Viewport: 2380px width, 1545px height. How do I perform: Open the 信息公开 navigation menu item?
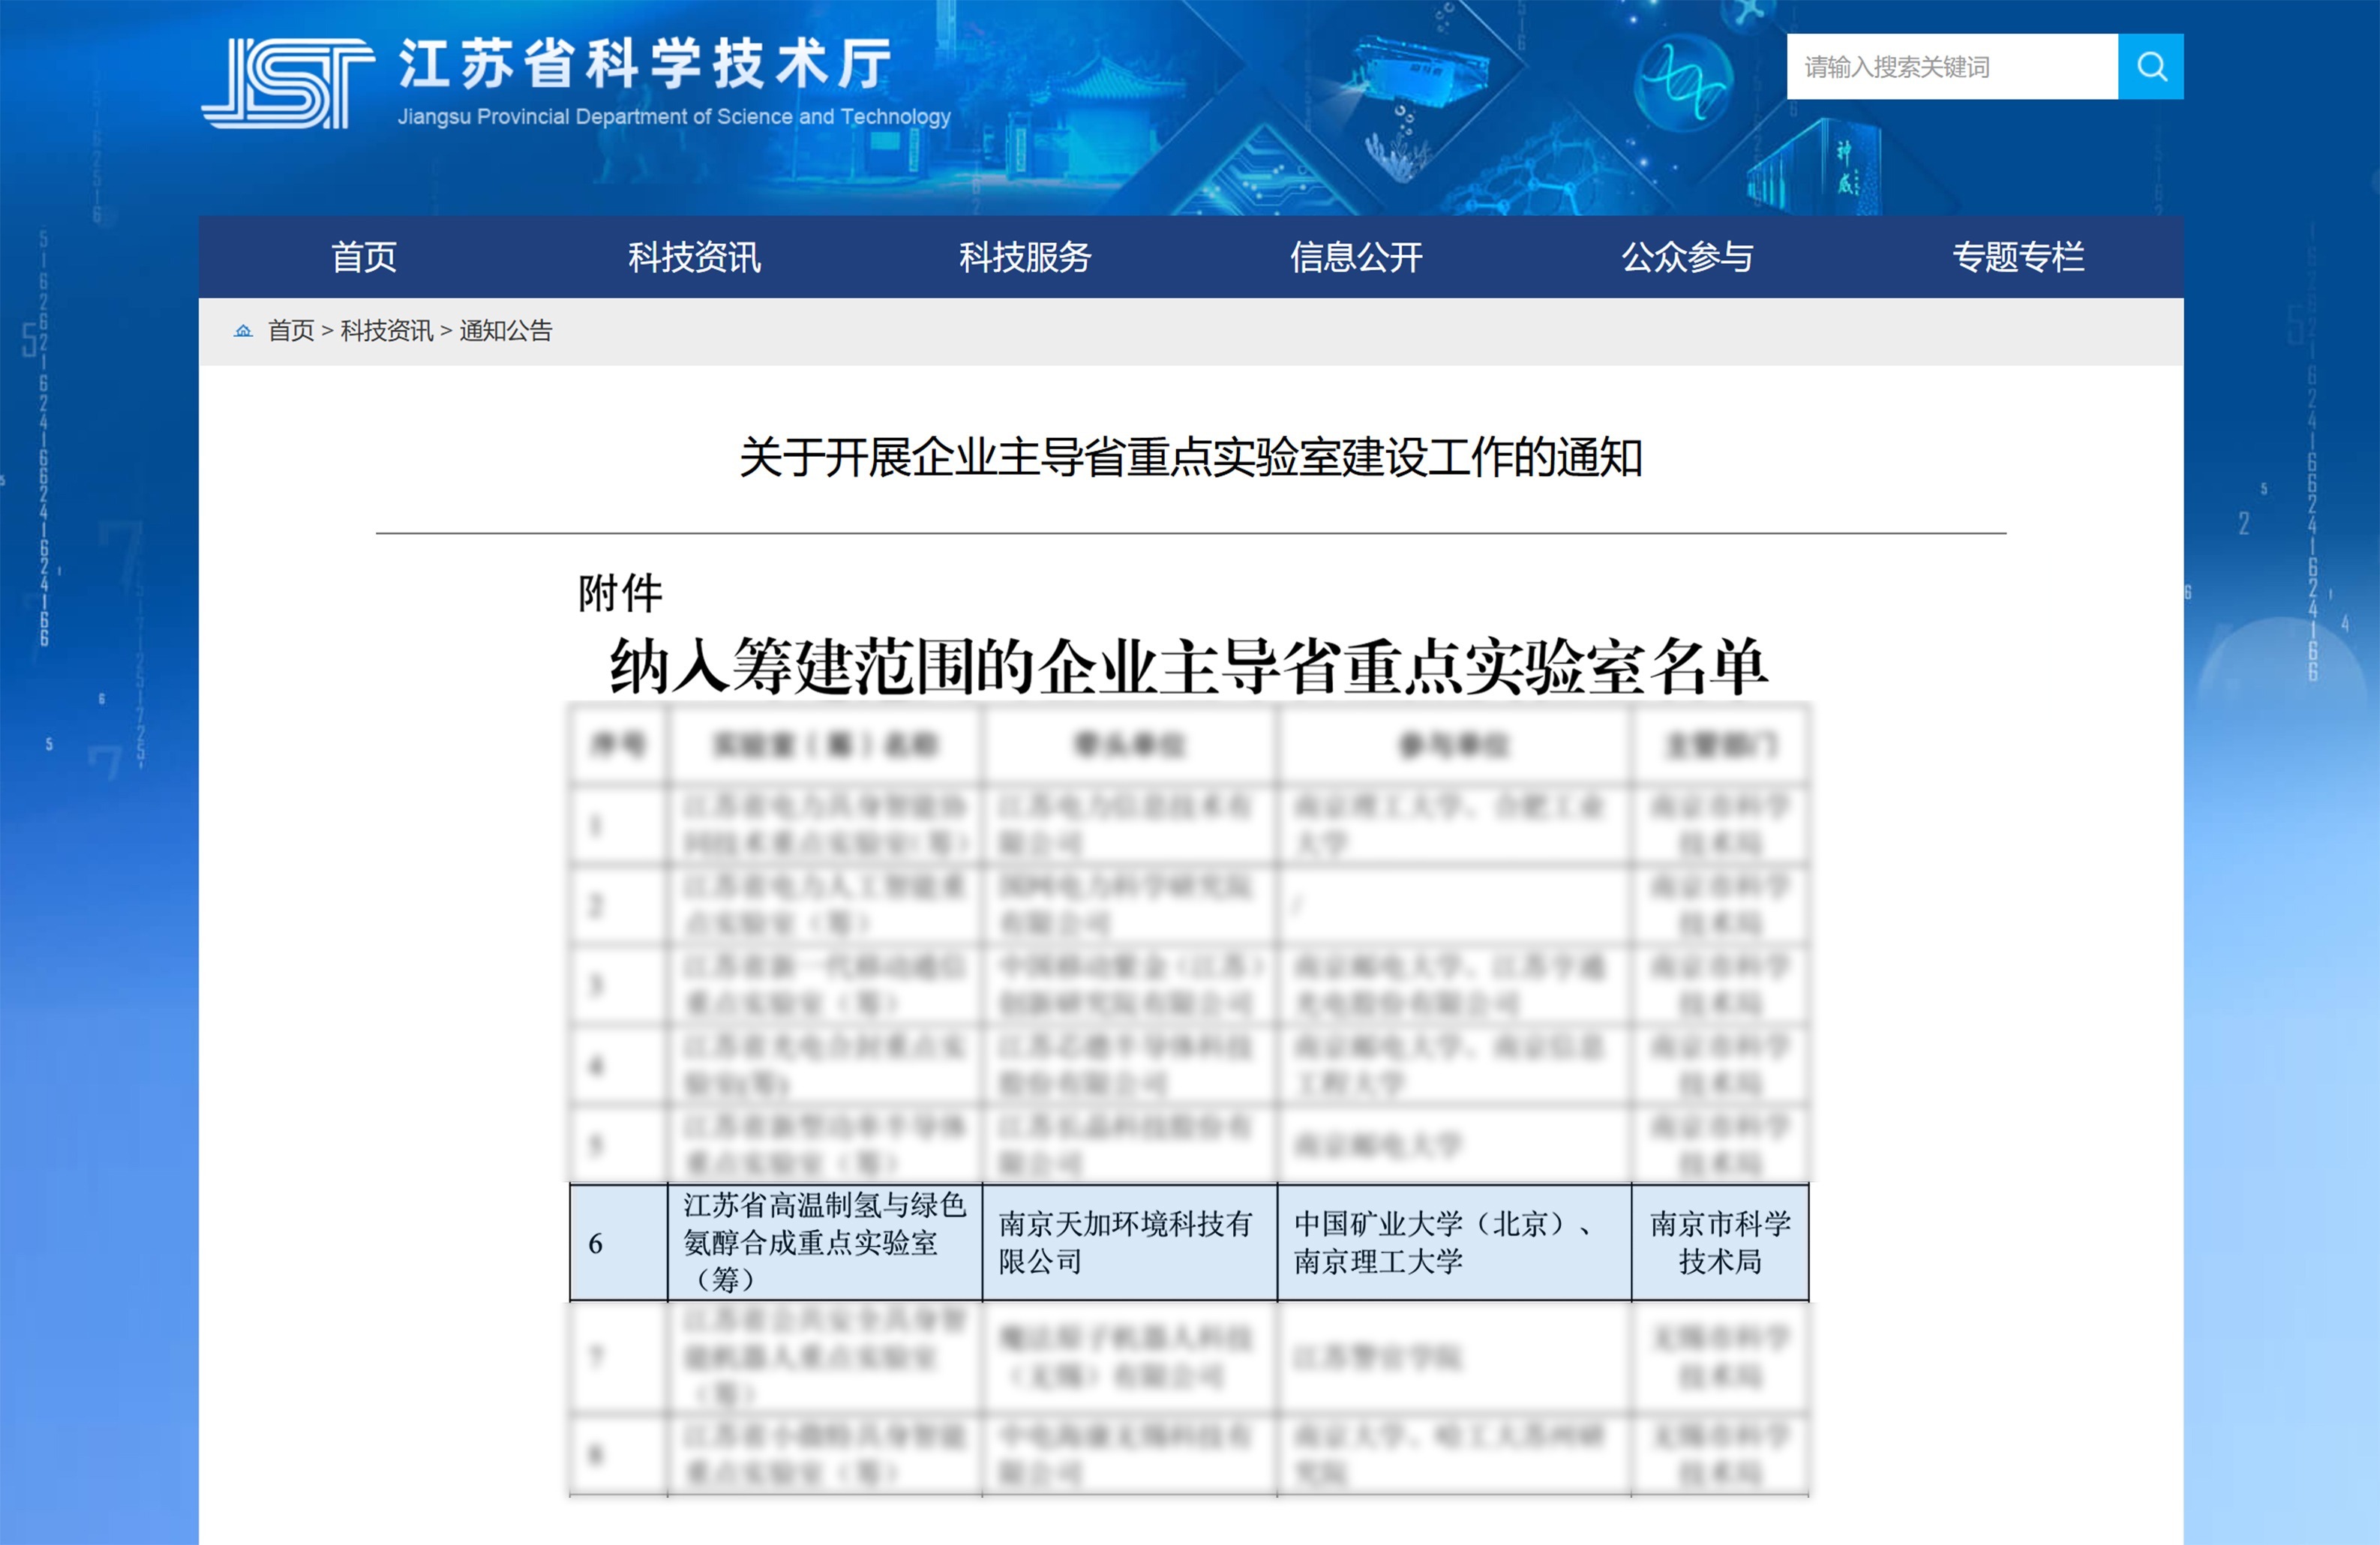tap(1356, 257)
